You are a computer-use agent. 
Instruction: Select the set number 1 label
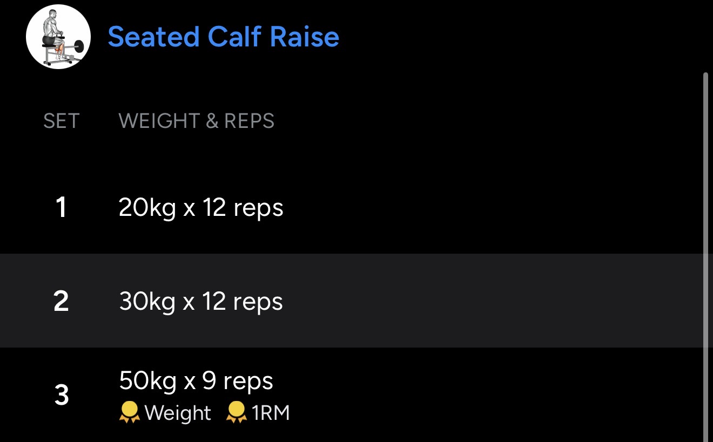click(x=61, y=208)
